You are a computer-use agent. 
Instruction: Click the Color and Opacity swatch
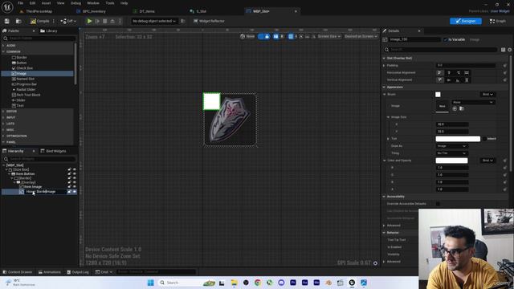(x=451, y=161)
